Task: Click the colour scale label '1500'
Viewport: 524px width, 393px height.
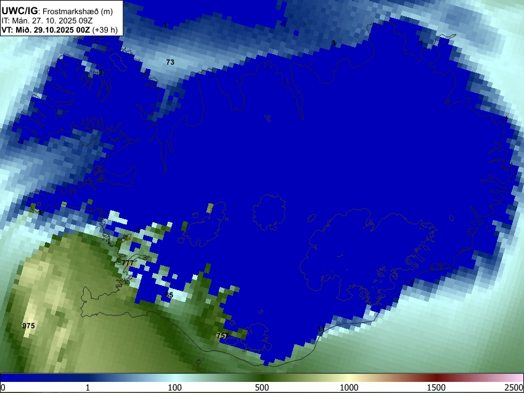Action: click(436, 387)
